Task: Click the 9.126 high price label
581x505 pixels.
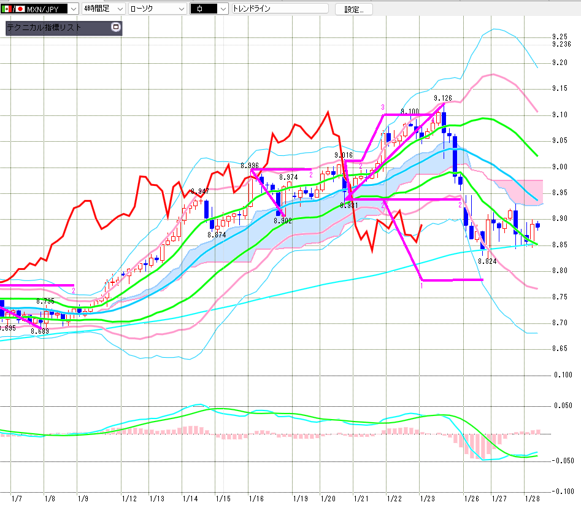Action: 442,98
